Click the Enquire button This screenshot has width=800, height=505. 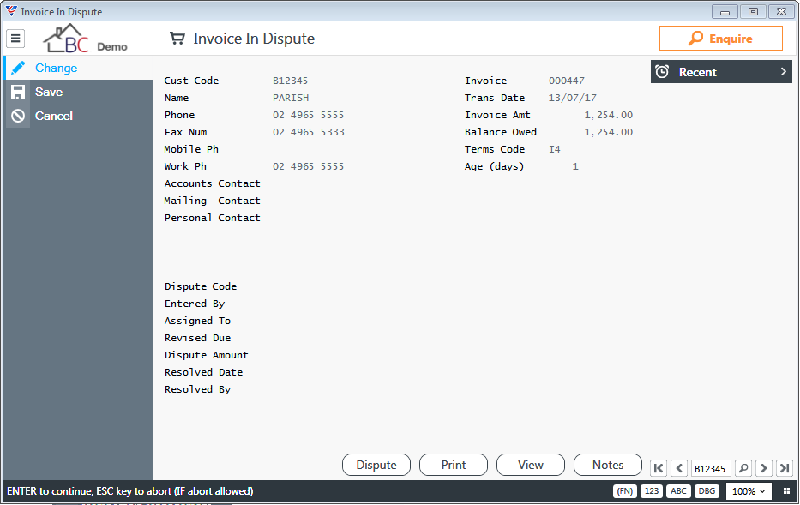click(720, 39)
